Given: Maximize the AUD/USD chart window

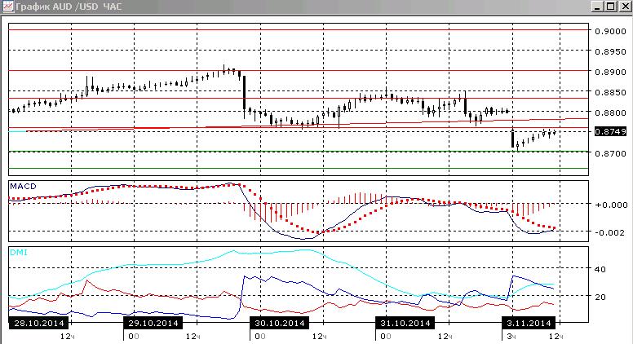Looking at the screenshot, I should pos(610,7).
